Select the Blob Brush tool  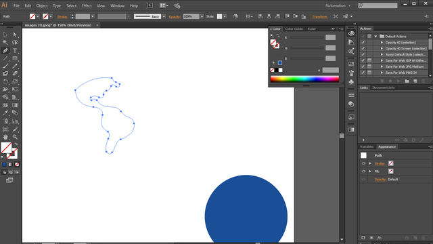pos(5,74)
